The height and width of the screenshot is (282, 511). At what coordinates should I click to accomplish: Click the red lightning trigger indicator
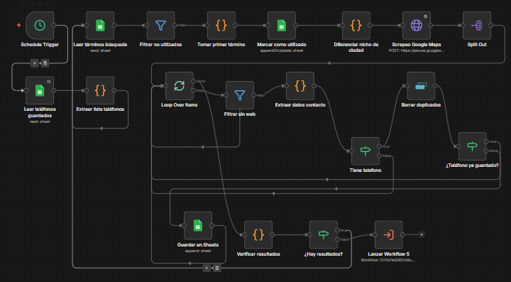pos(19,25)
